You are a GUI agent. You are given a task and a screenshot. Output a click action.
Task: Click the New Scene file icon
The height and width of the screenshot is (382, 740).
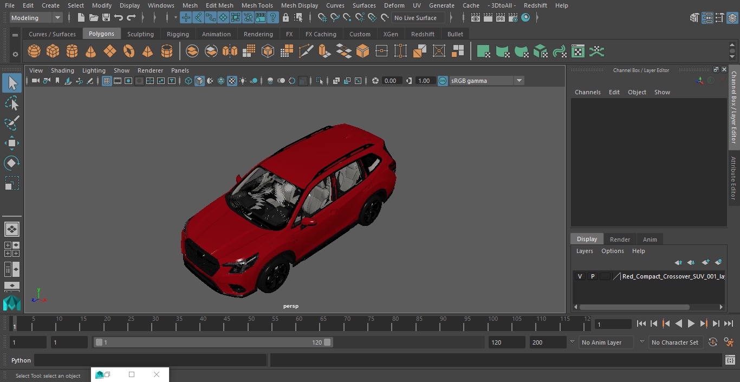point(81,18)
